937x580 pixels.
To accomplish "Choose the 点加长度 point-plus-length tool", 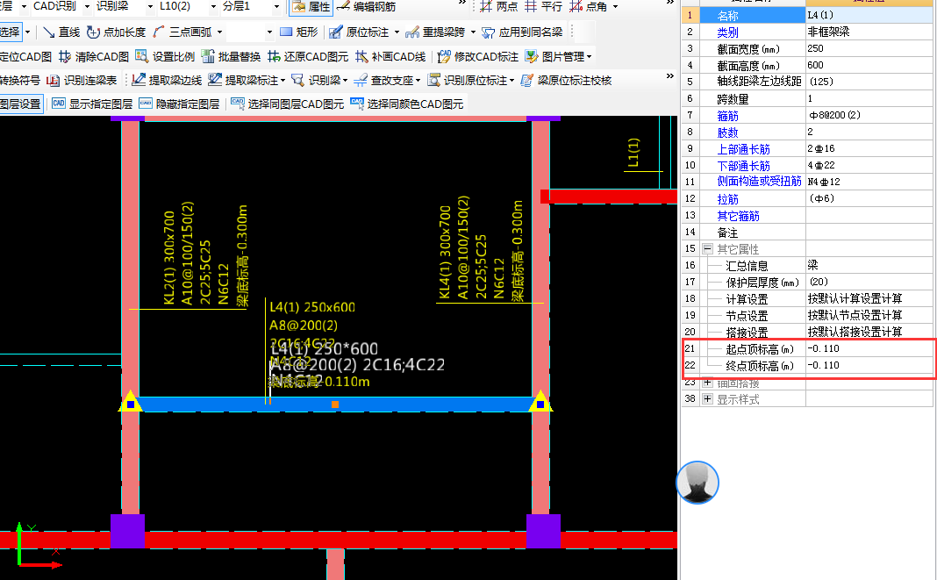I will (116, 32).
